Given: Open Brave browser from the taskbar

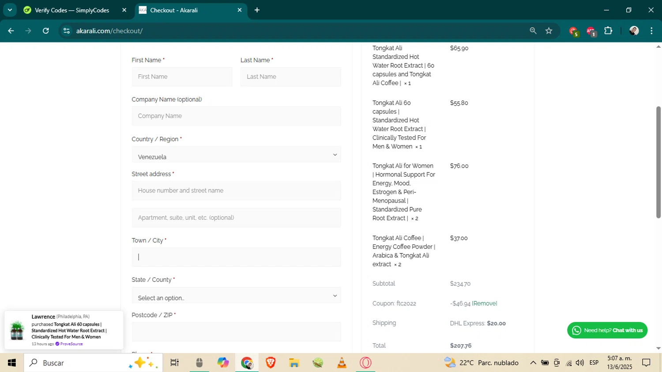Looking at the screenshot, I should coord(271,363).
